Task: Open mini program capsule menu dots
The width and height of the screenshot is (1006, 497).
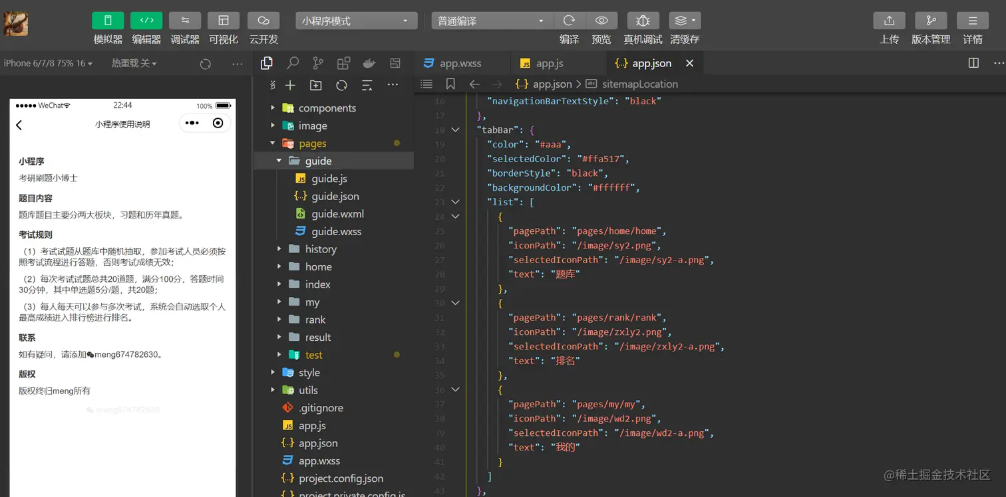Action: pyautogui.click(x=192, y=123)
